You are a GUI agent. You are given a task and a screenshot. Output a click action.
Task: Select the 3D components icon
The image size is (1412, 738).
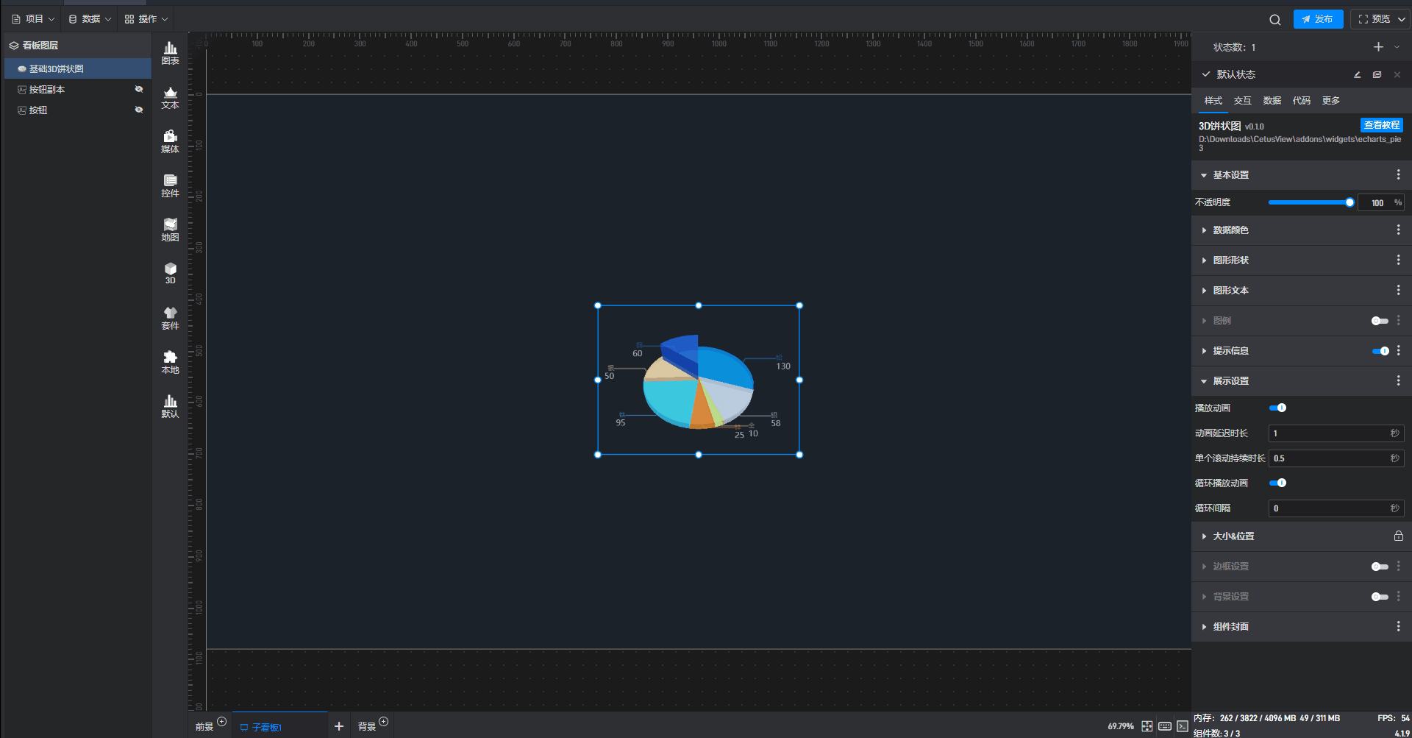tap(170, 273)
